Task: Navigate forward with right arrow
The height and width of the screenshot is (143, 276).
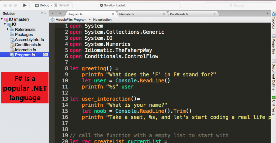Action: click(x=60, y=13)
